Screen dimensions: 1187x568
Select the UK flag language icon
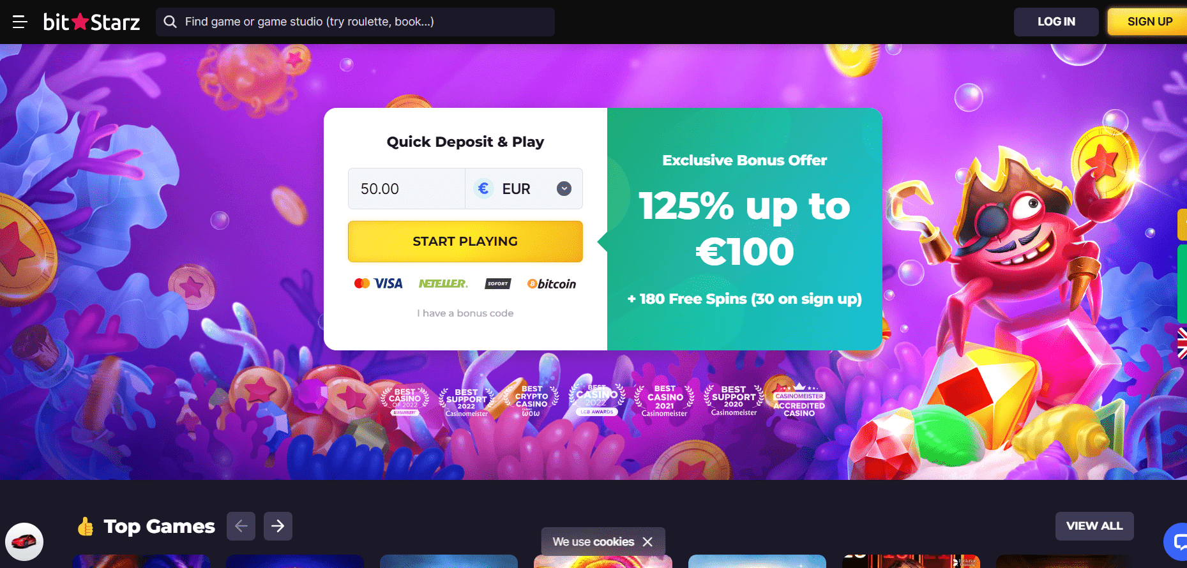(1182, 343)
